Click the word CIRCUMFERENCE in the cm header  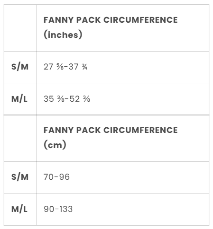[x=140, y=130]
